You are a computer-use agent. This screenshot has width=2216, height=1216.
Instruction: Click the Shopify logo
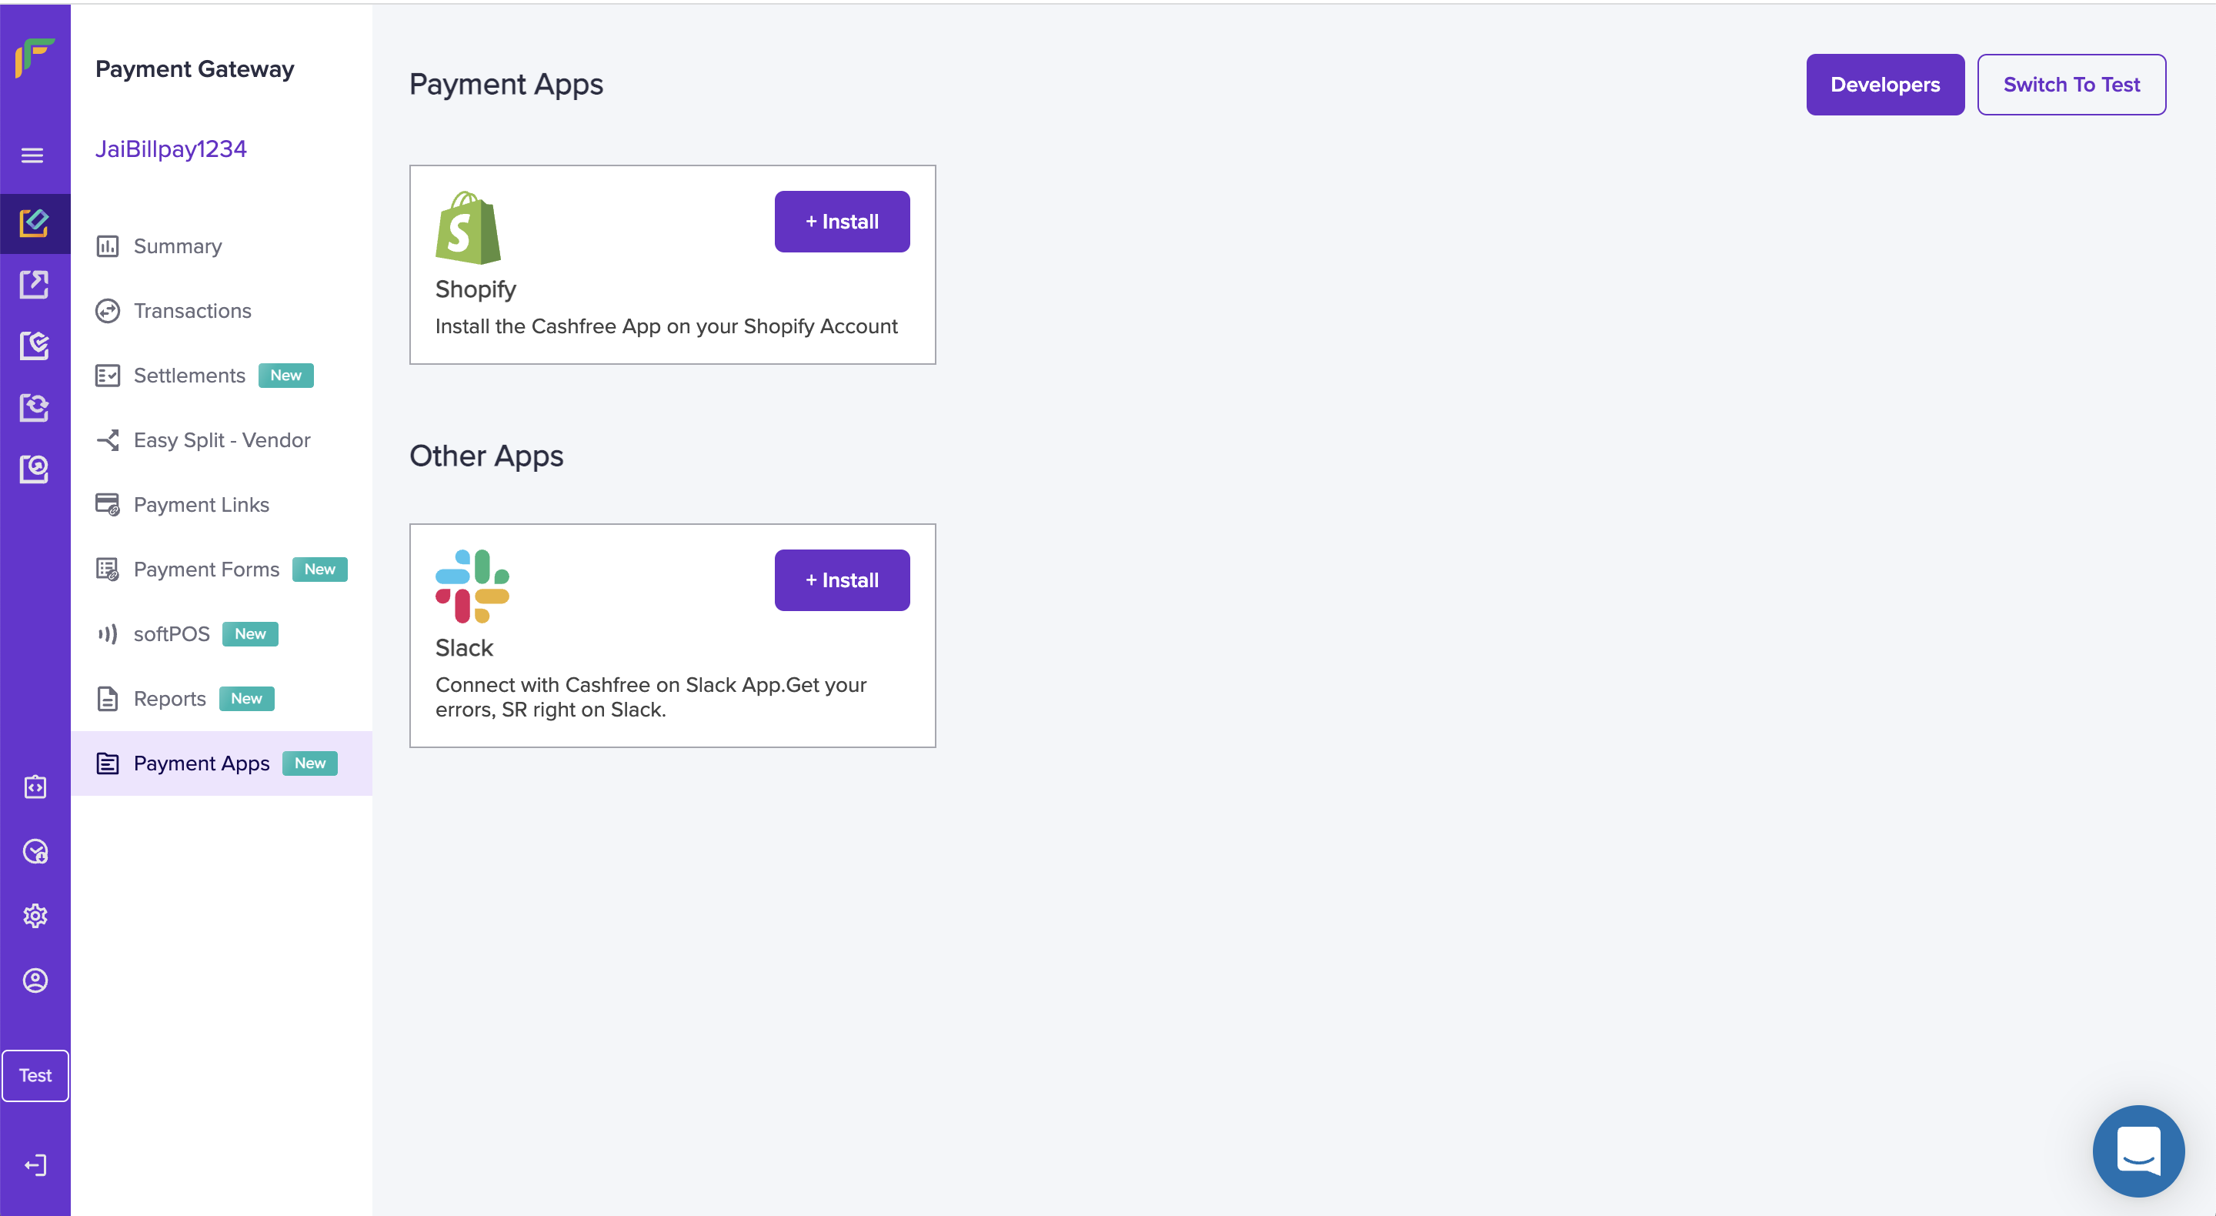click(468, 228)
